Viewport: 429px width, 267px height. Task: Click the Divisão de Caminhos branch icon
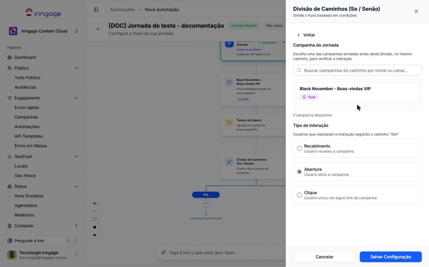(x=229, y=162)
